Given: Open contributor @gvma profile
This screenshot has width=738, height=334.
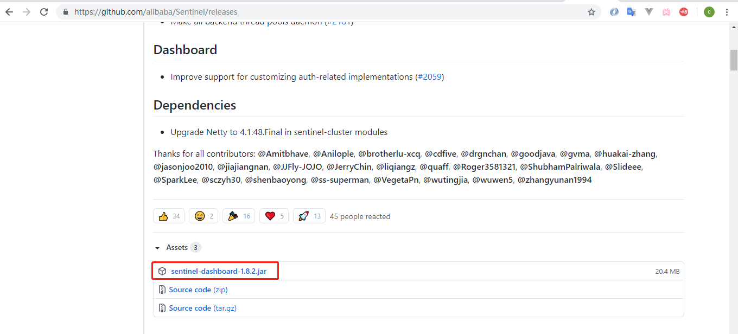Looking at the screenshot, I should [x=575, y=154].
